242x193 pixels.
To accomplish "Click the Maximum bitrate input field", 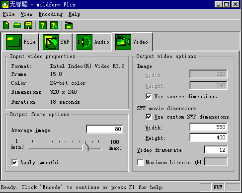I will pyautogui.click(x=216, y=162).
